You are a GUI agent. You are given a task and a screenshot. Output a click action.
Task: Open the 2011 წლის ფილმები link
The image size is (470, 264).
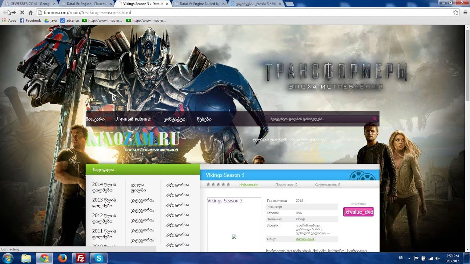coord(104,234)
